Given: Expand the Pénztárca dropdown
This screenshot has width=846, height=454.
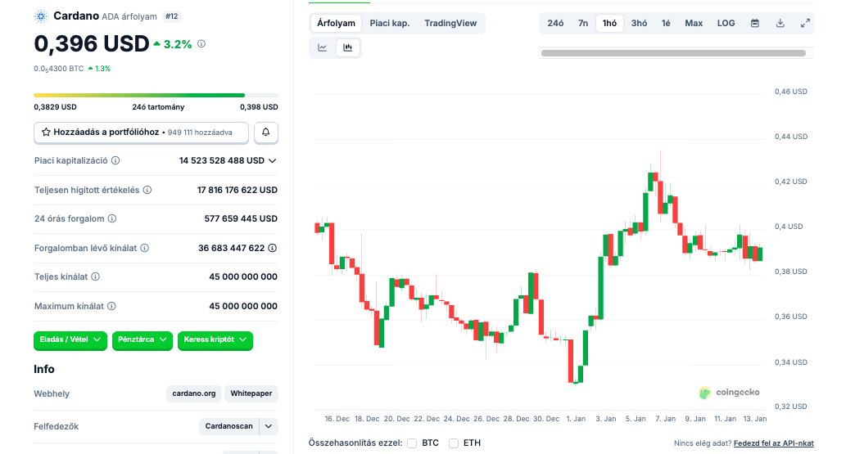Looking at the screenshot, I should click(143, 339).
